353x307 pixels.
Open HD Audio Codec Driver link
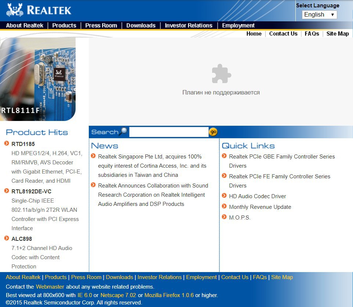257,196
